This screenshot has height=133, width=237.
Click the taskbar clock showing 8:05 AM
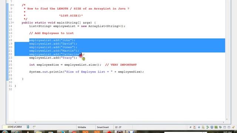click(x=227, y=132)
